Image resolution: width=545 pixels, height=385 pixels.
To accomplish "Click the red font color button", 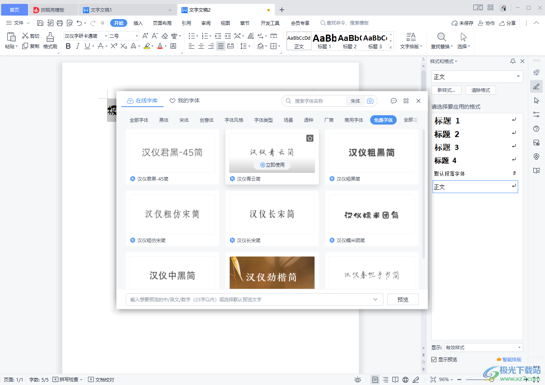I will coord(160,46).
